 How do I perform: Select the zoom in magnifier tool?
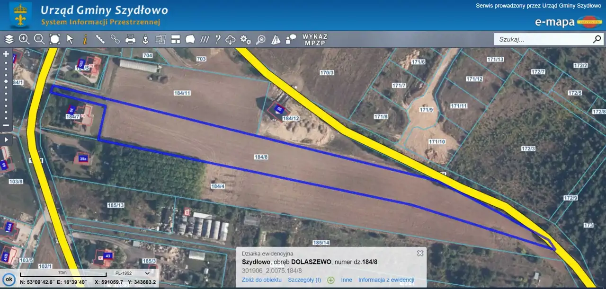point(24,39)
